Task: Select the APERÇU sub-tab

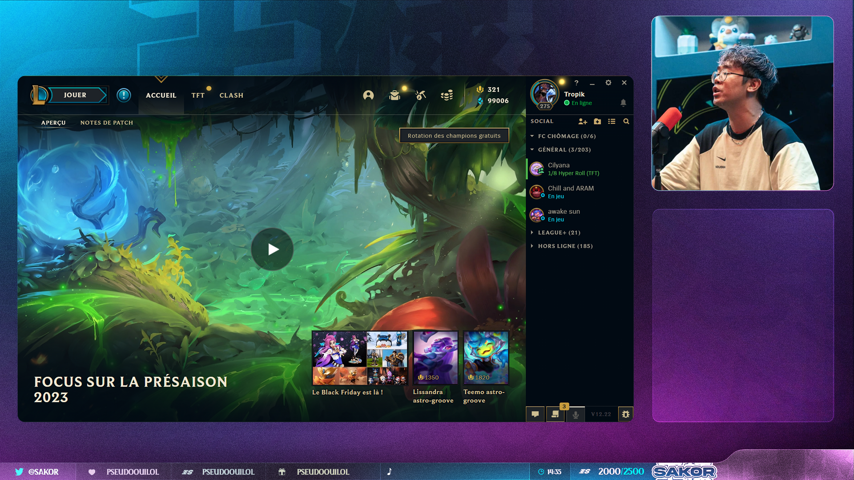Action: [53, 123]
